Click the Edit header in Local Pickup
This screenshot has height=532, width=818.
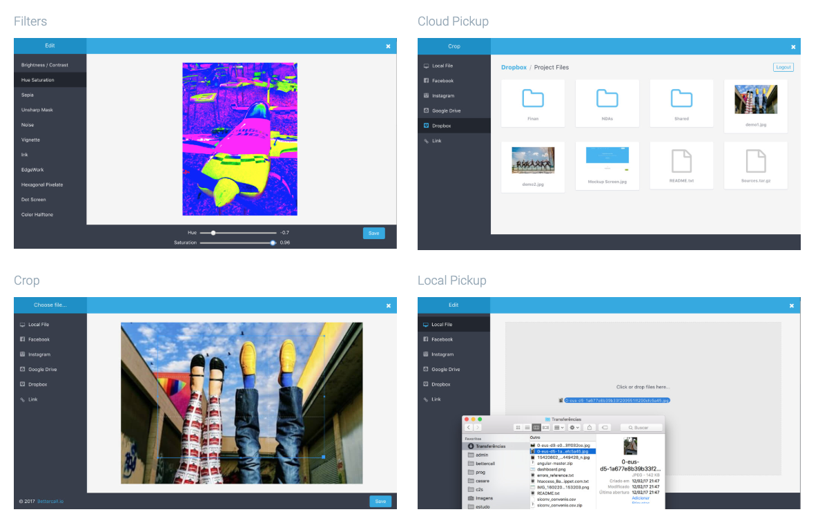454,305
